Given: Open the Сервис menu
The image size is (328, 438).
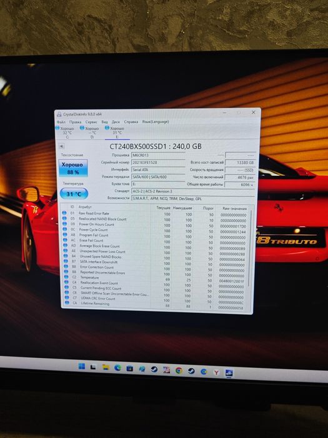Looking at the screenshot, I should click(91, 122).
